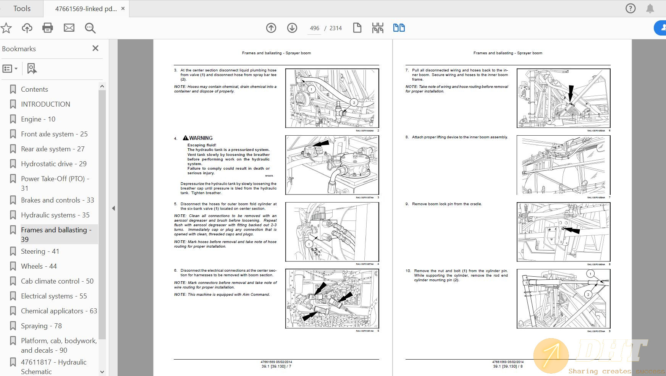Click boom lock pin illustration in step 9

pyautogui.click(x=564, y=232)
